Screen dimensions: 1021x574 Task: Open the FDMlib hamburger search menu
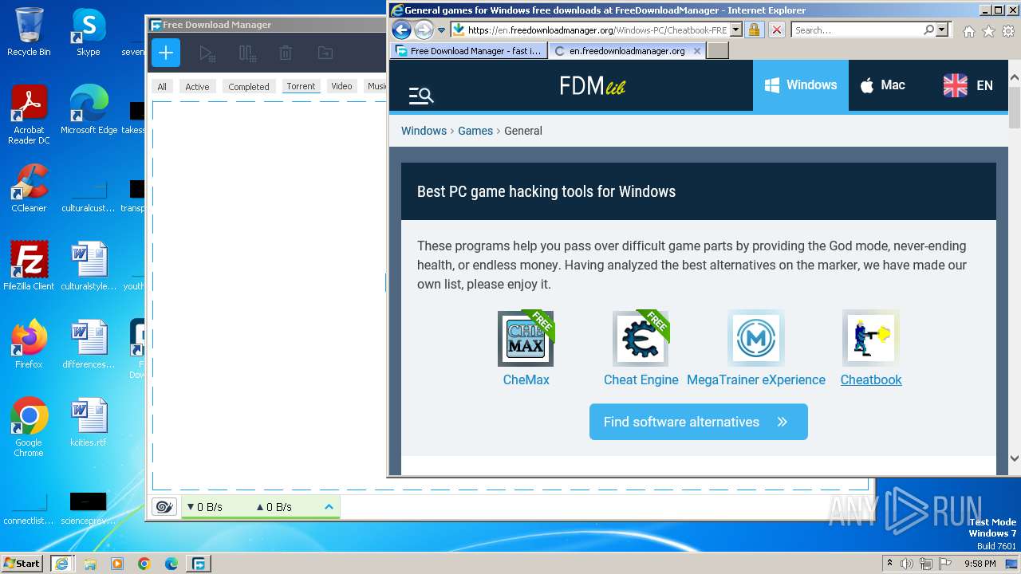point(420,96)
